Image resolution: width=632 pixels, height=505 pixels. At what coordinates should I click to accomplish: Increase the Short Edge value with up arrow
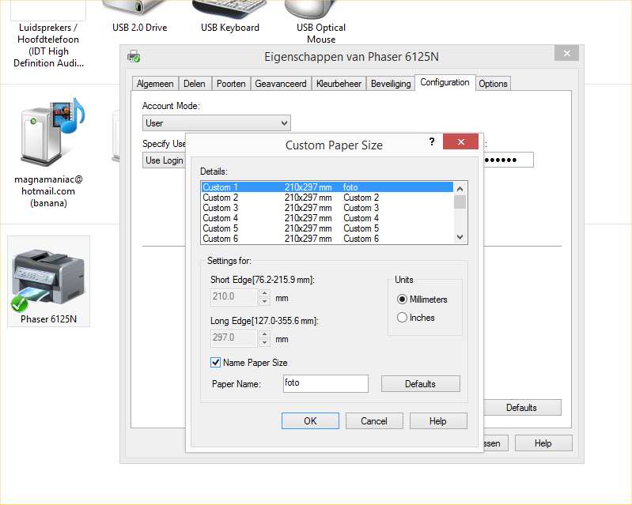point(264,293)
